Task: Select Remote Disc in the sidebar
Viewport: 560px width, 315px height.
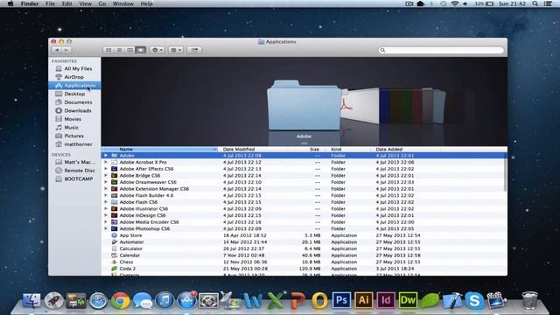Action: click(x=74, y=171)
